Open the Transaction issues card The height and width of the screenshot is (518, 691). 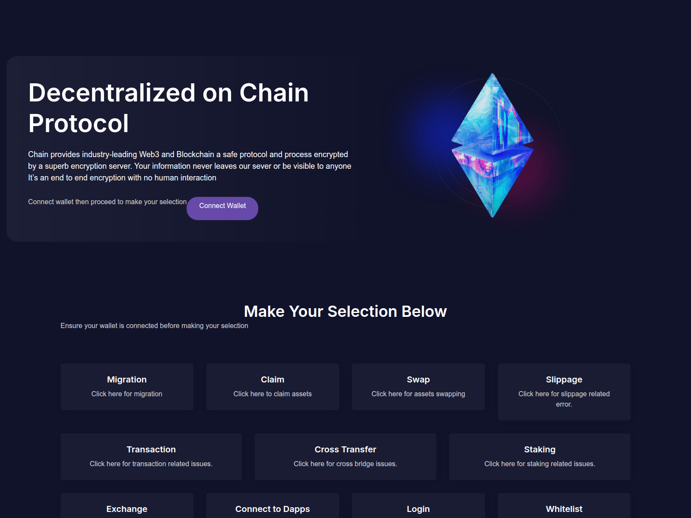click(x=151, y=456)
